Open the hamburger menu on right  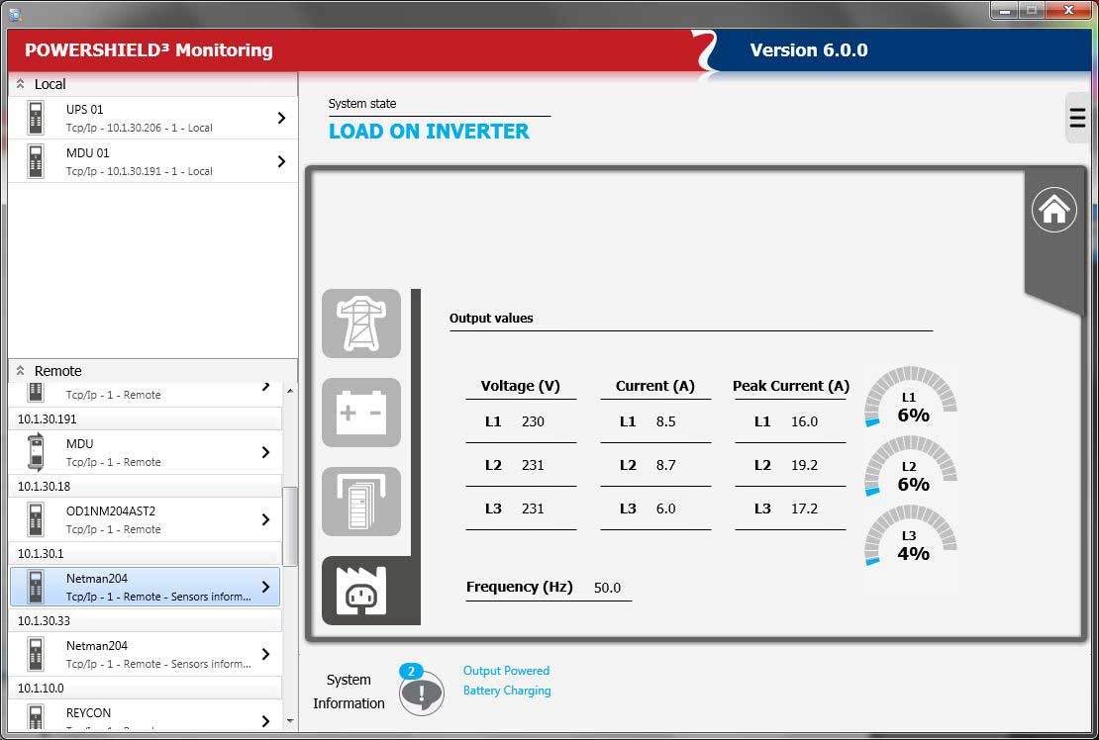(x=1077, y=118)
